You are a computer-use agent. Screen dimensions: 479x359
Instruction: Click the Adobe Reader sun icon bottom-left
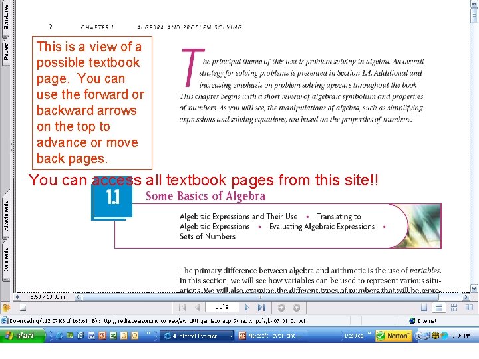6,308
